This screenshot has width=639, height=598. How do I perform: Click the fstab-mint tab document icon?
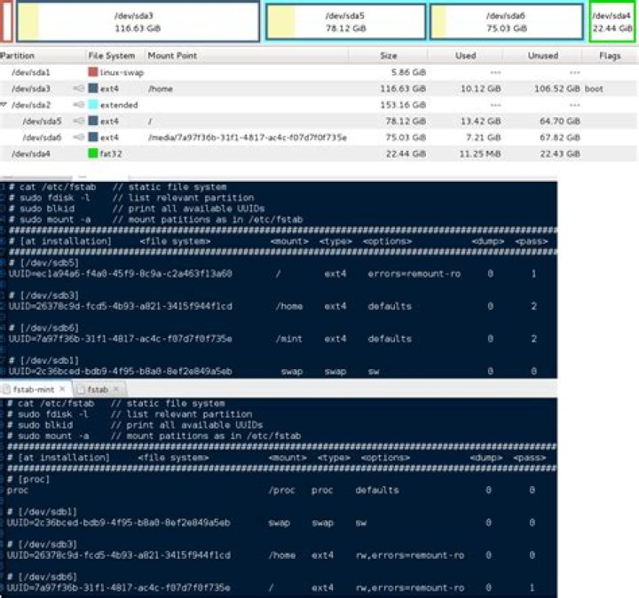[6, 389]
